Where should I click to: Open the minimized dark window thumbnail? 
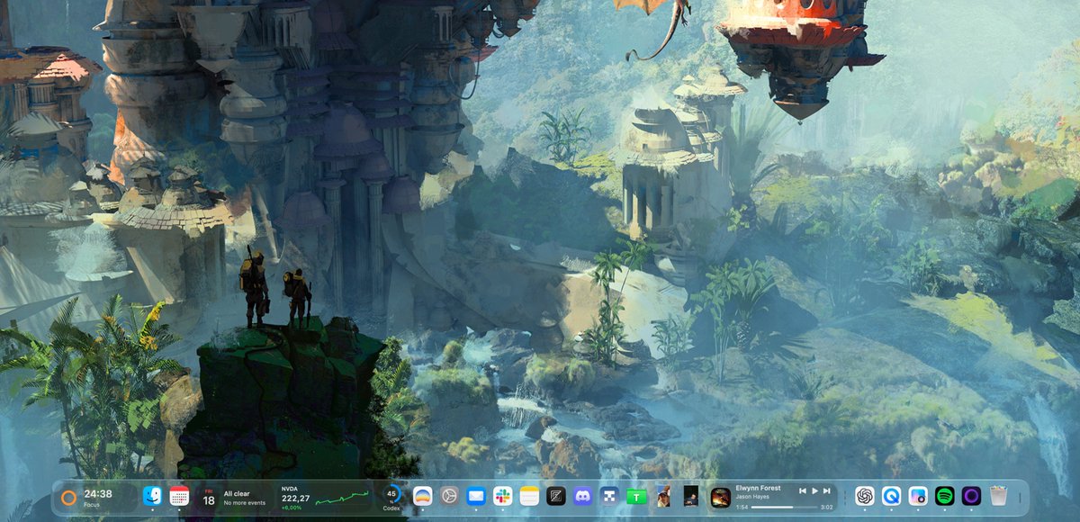click(x=690, y=496)
